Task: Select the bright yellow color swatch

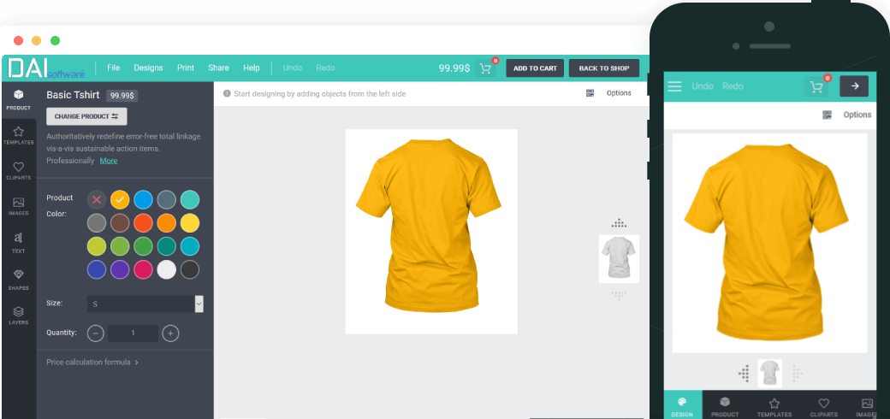Action: 190,223
